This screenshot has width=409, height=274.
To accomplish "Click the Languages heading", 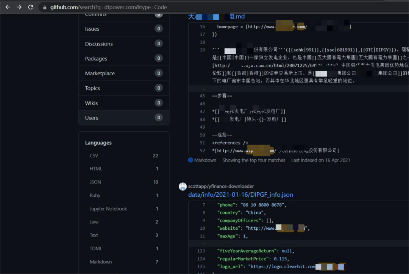I will pyautogui.click(x=98, y=143).
